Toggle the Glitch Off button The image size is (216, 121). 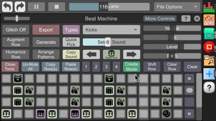(16, 30)
